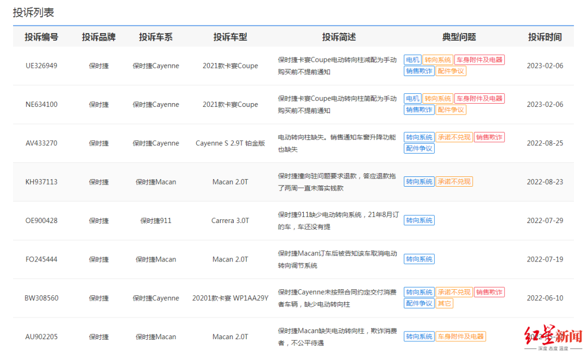Open complaint AU902205

41,337
